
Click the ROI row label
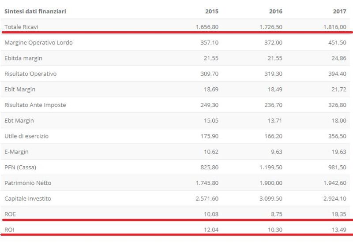(x=9, y=230)
